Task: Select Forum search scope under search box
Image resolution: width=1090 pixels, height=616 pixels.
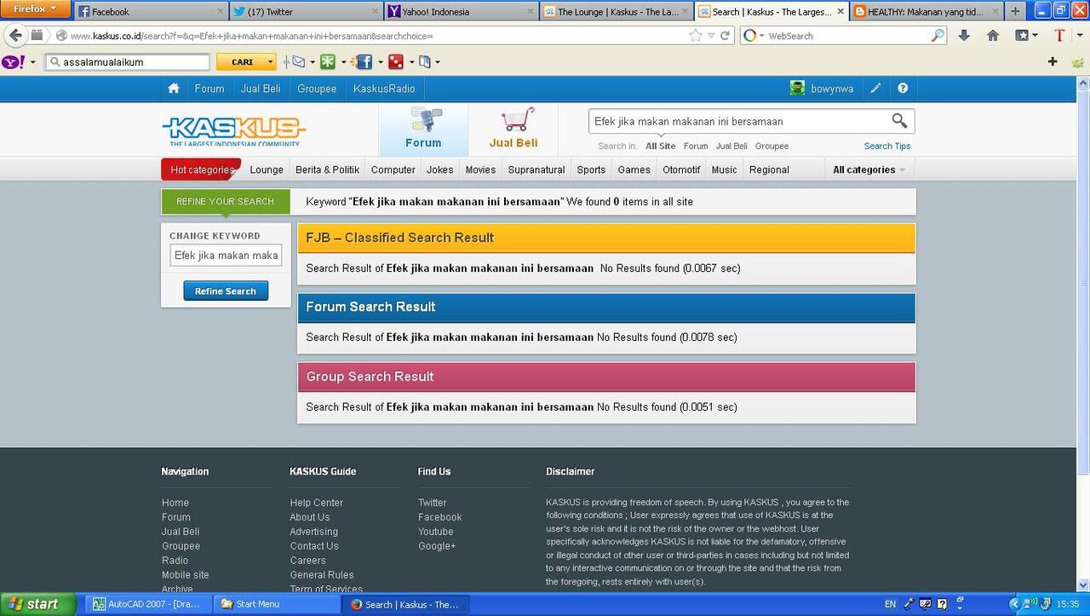Action: [696, 147]
